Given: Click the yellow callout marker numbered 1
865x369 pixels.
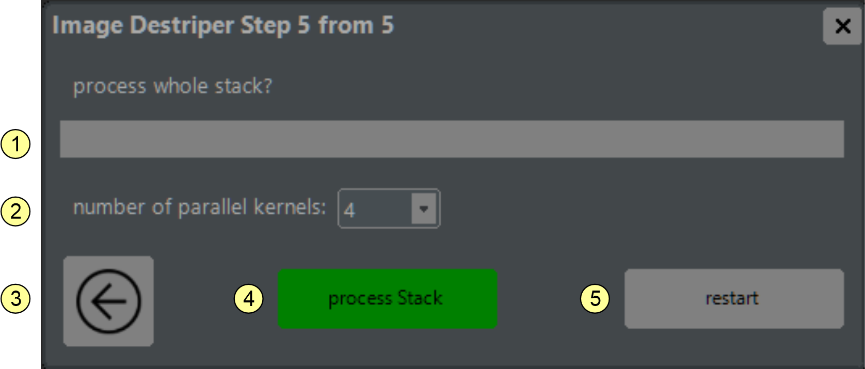Looking at the screenshot, I should [16, 144].
